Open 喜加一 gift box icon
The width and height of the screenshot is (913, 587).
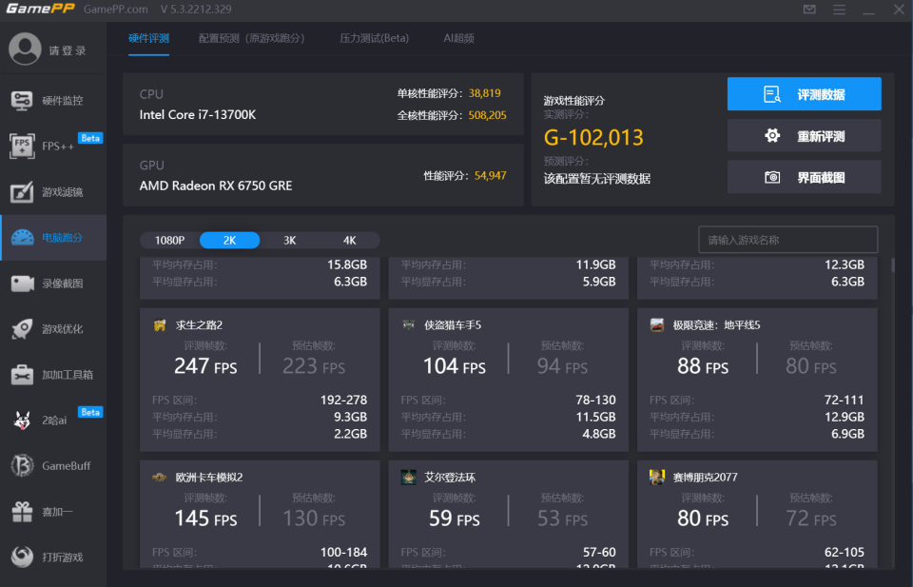[22, 511]
